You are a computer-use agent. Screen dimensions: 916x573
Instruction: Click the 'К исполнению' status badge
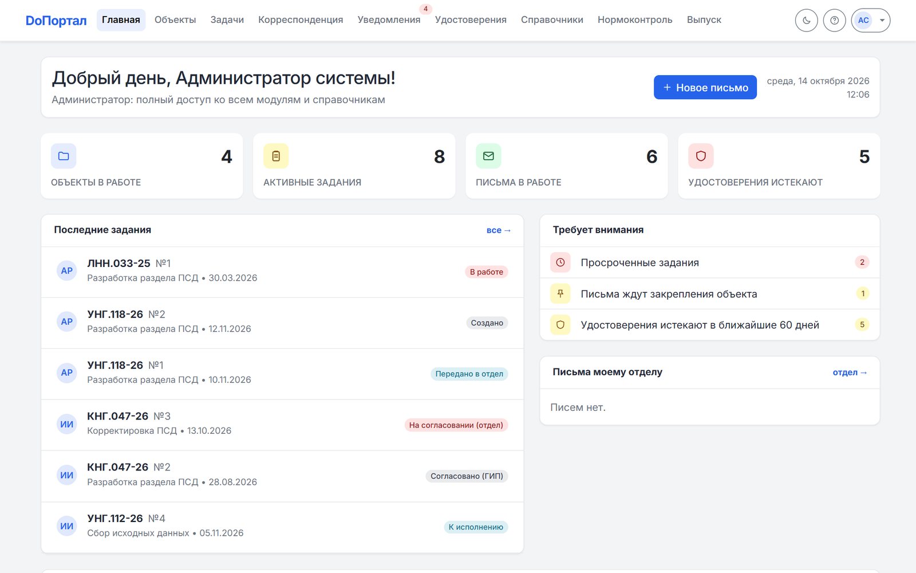[476, 527]
